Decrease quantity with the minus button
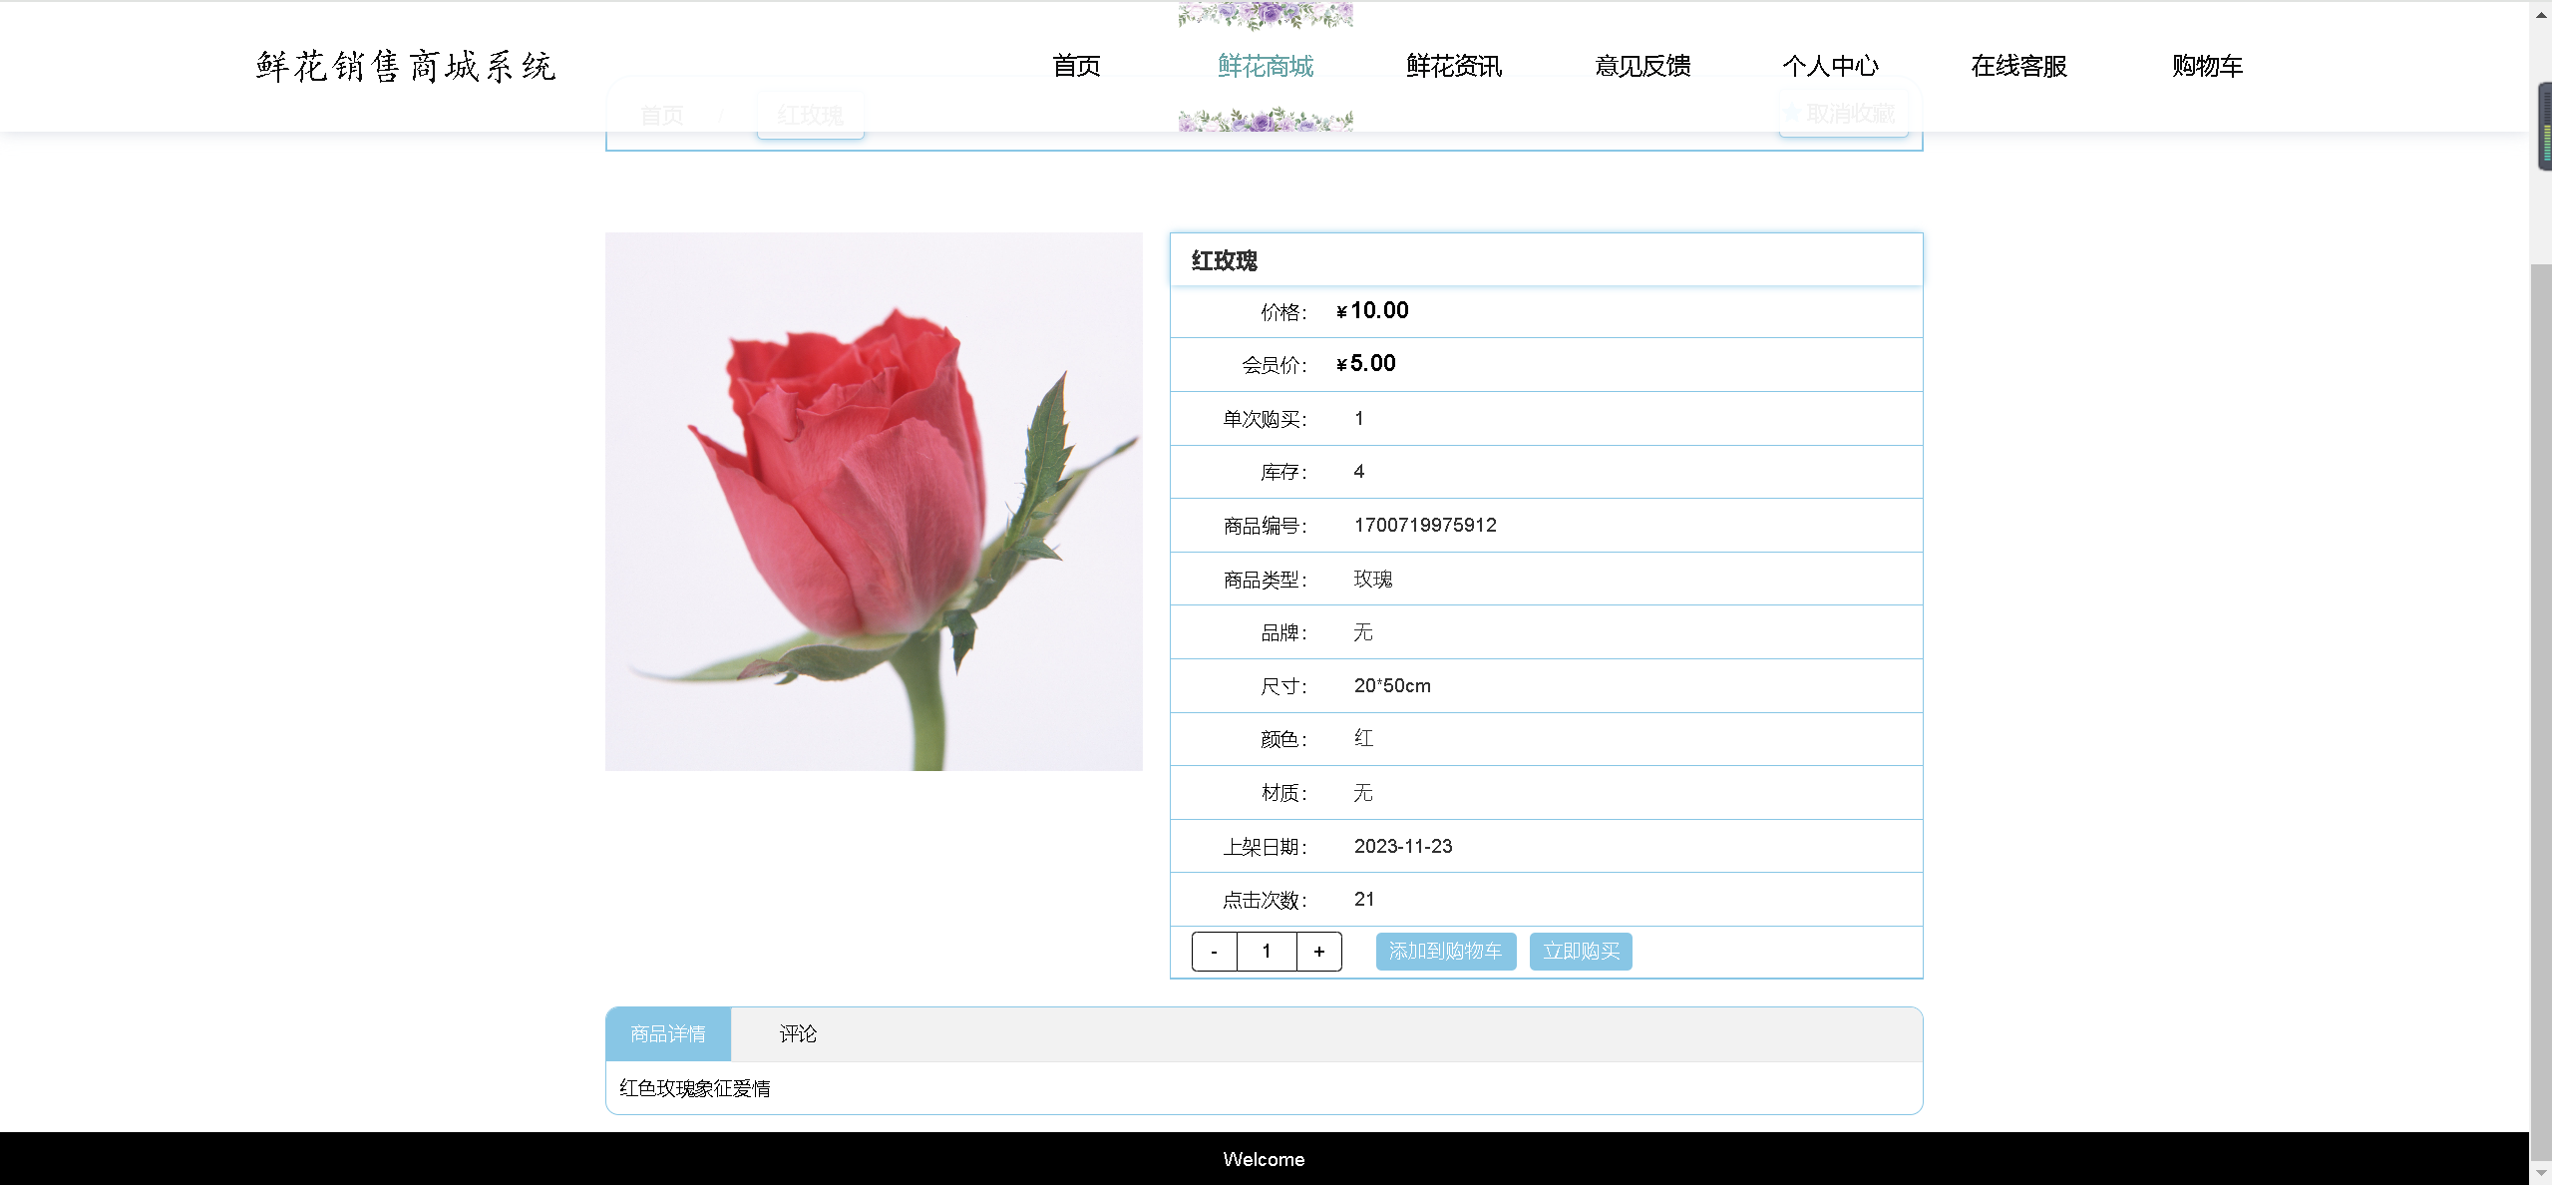 click(1214, 952)
